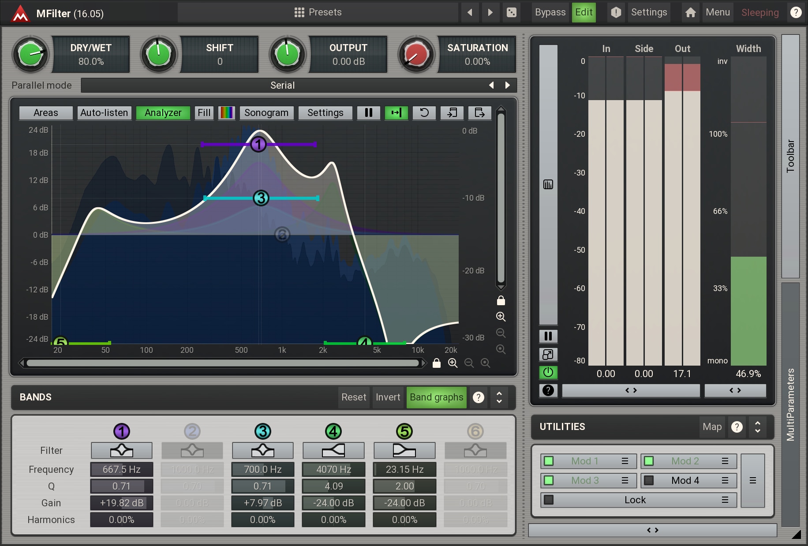Click the Output value field 0.00 dB
Image resolution: width=808 pixels, height=546 pixels.
pos(348,62)
